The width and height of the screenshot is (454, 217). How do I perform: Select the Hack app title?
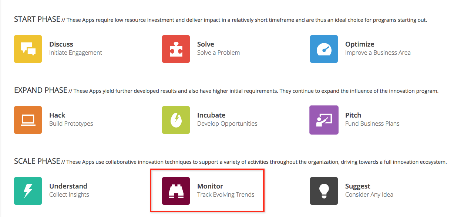[x=57, y=115]
